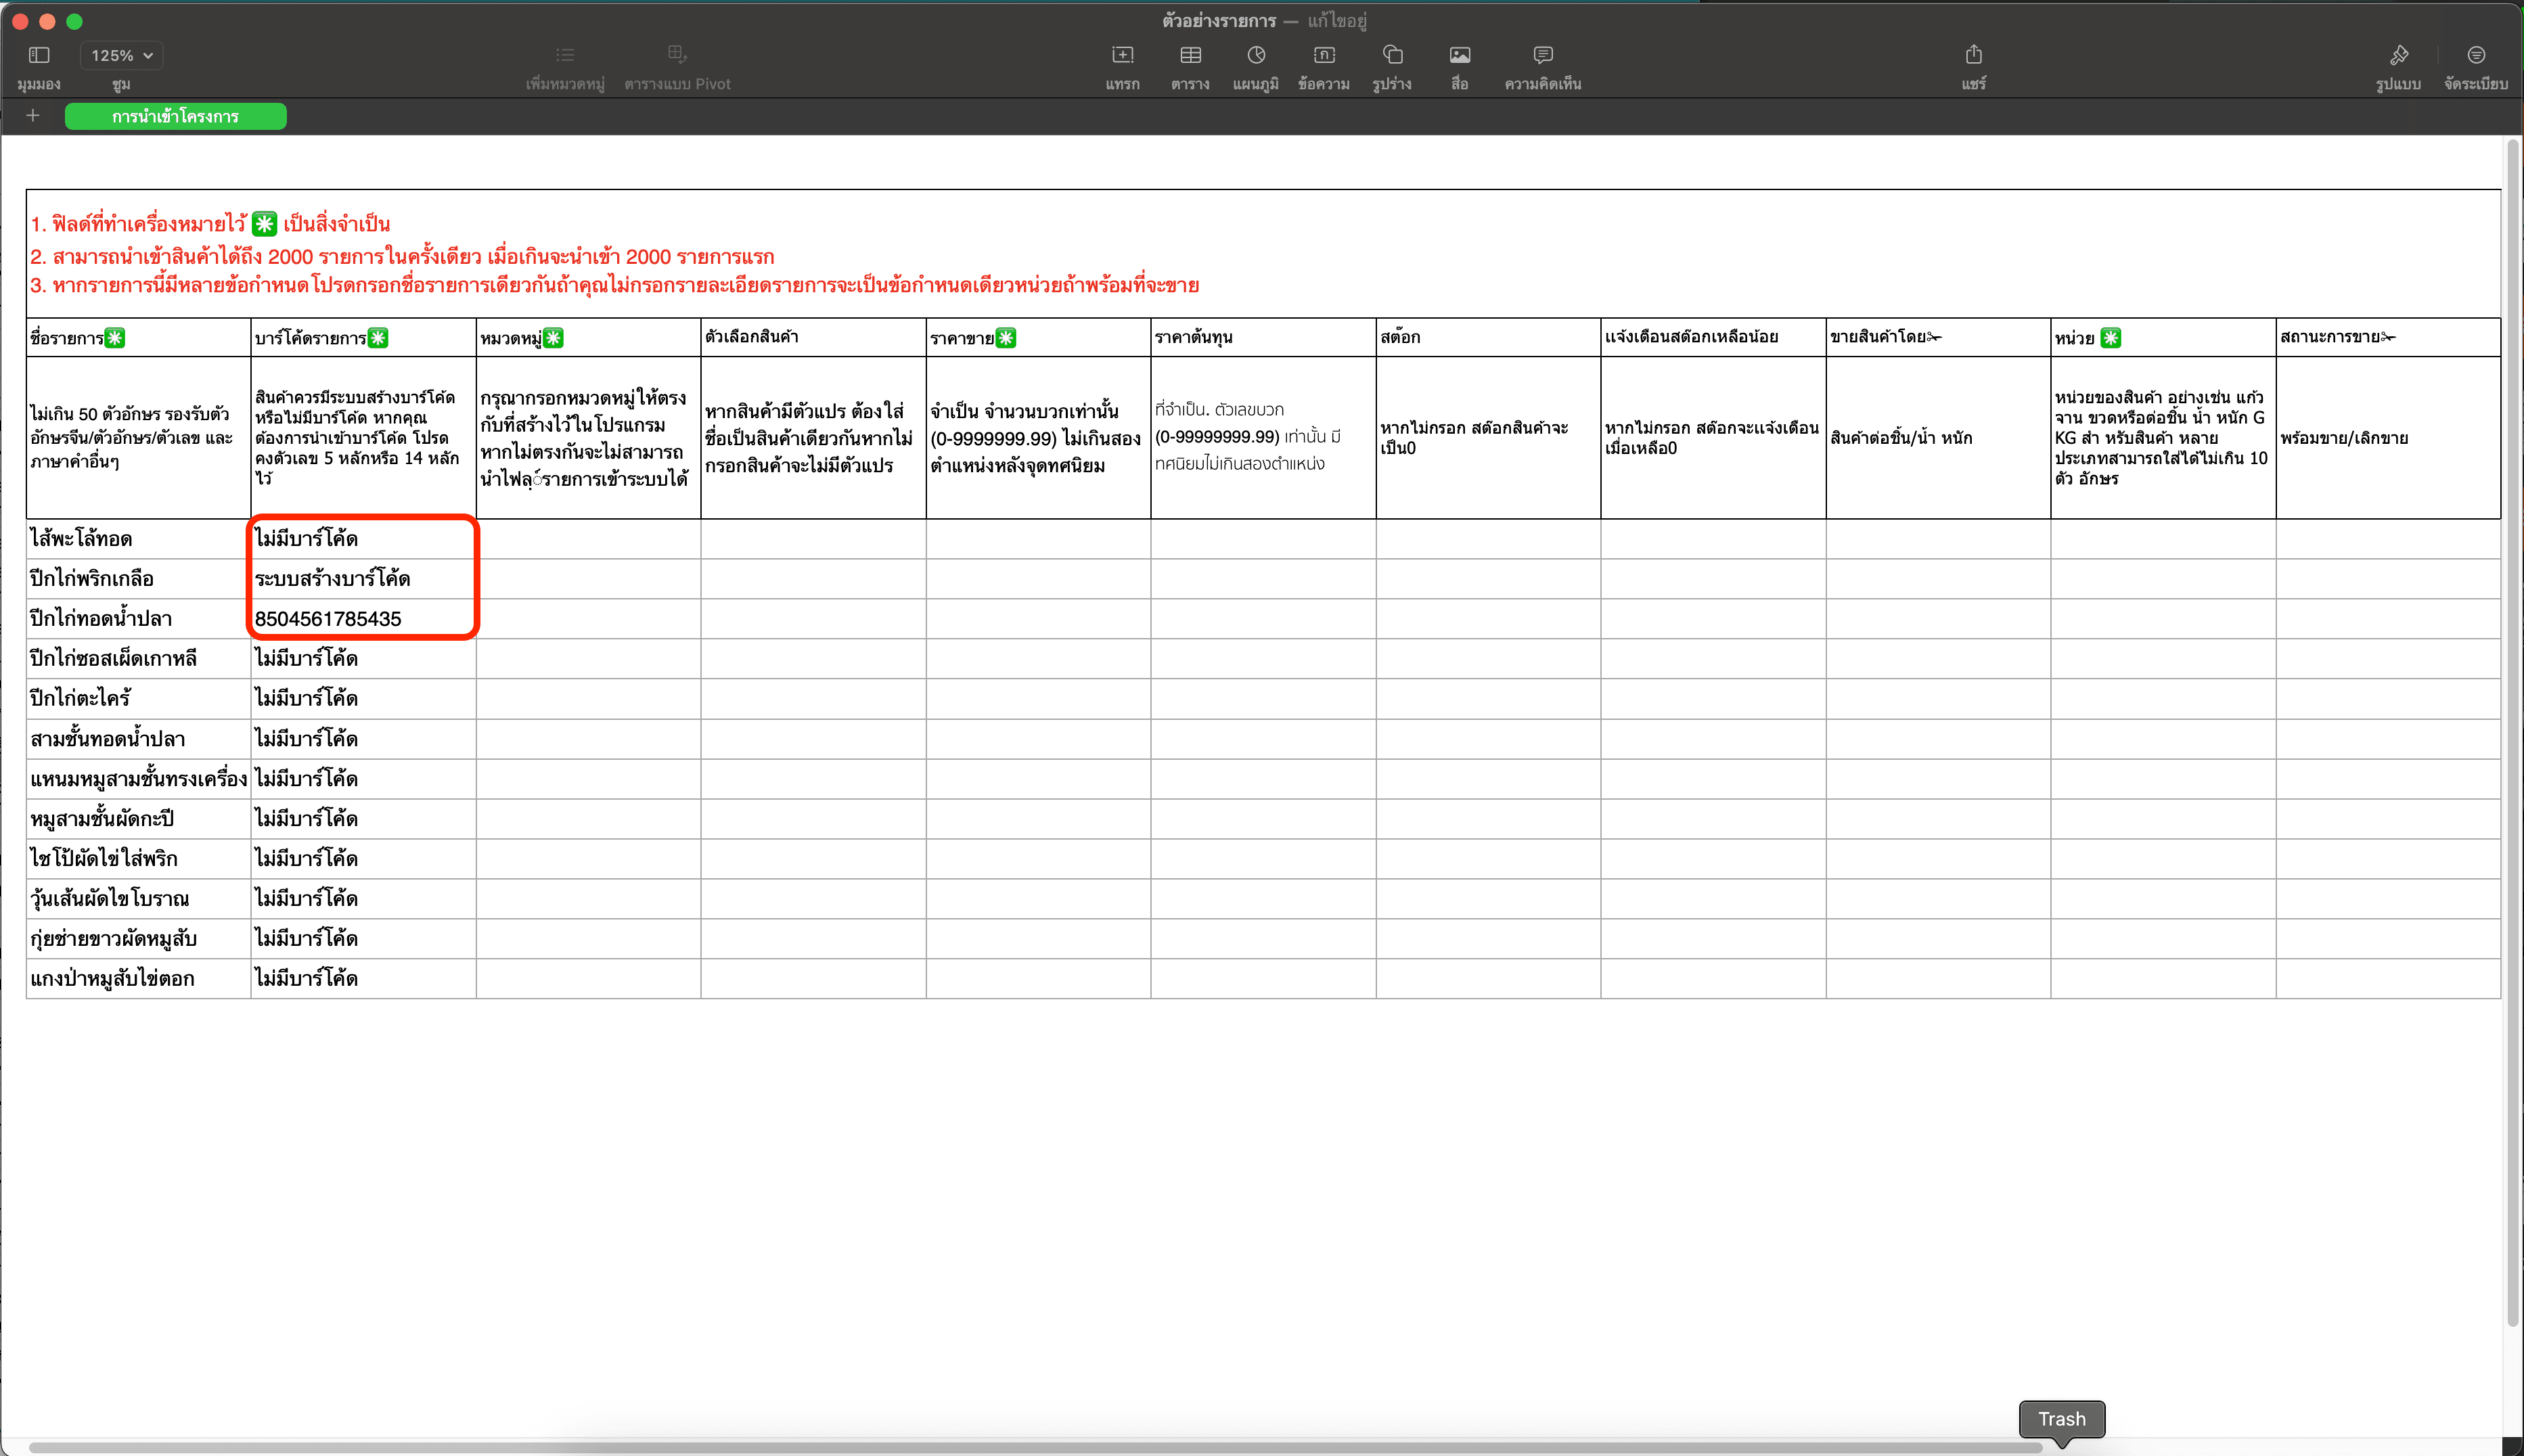The image size is (2524, 1456).
Task: Add a Comment (ความคิดเห็น)
Action: 1542,55
